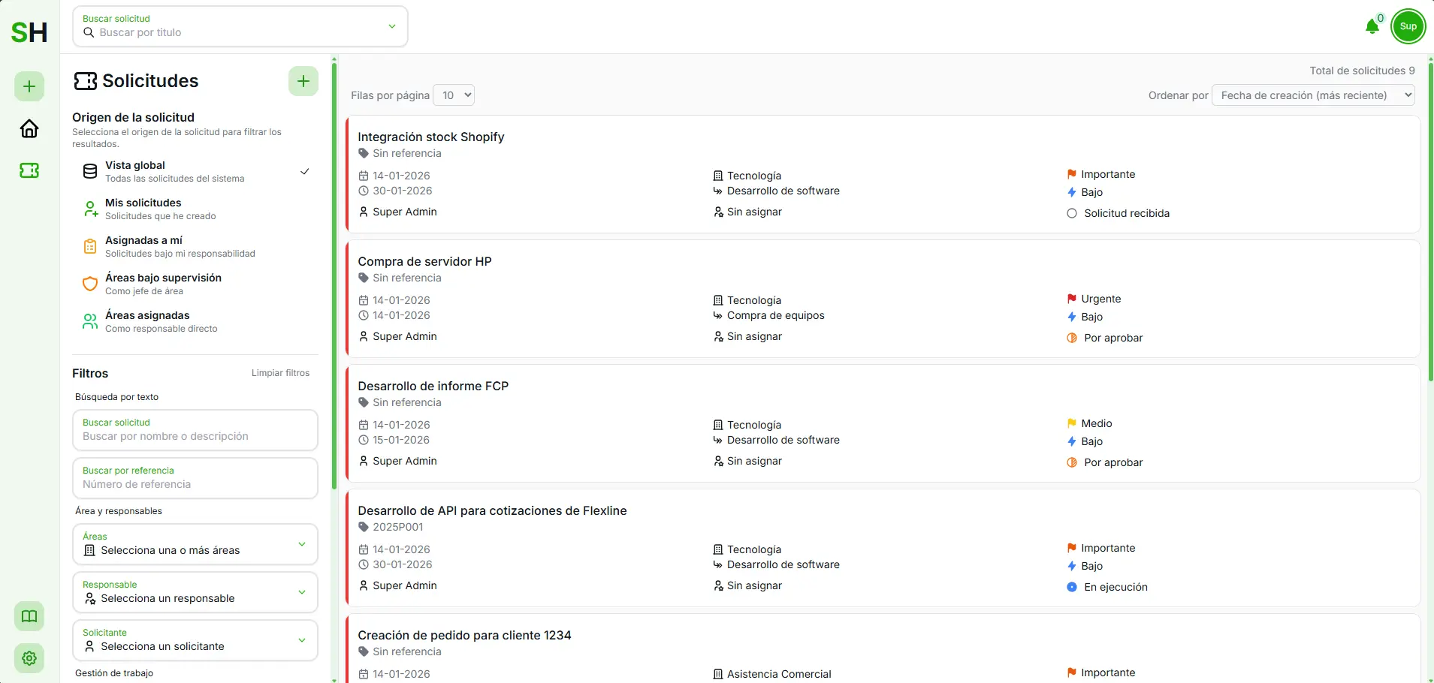
Task: Click Limpiar filtros
Action: (x=280, y=373)
